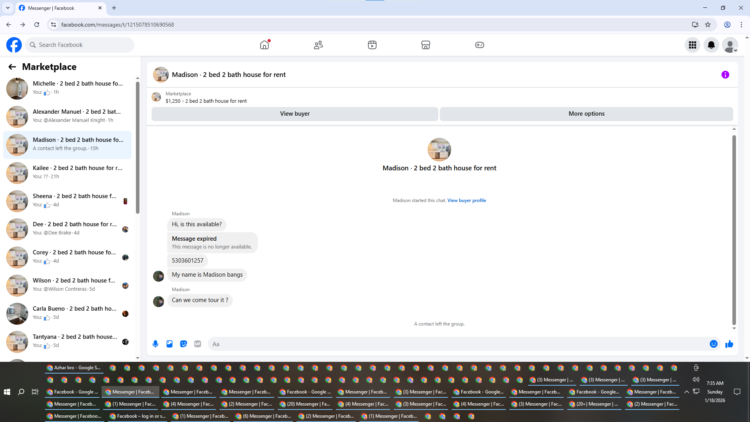750x422 pixels.
Task: Open the Video tab in top navigation
Action: pyautogui.click(x=372, y=45)
